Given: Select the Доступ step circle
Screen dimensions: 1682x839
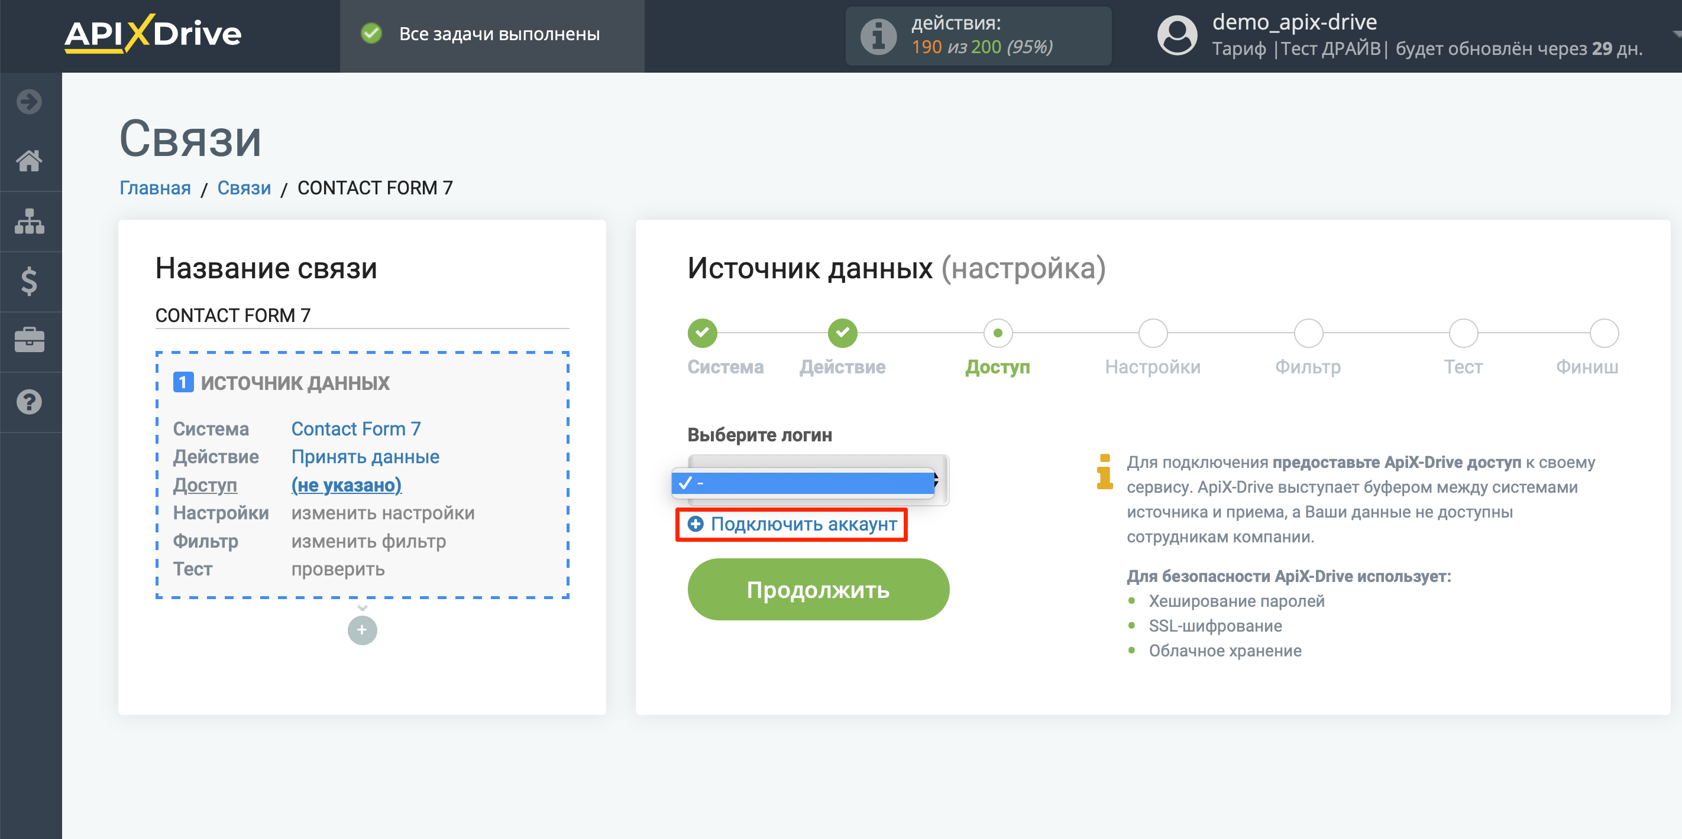Looking at the screenshot, I should point(998,333).
